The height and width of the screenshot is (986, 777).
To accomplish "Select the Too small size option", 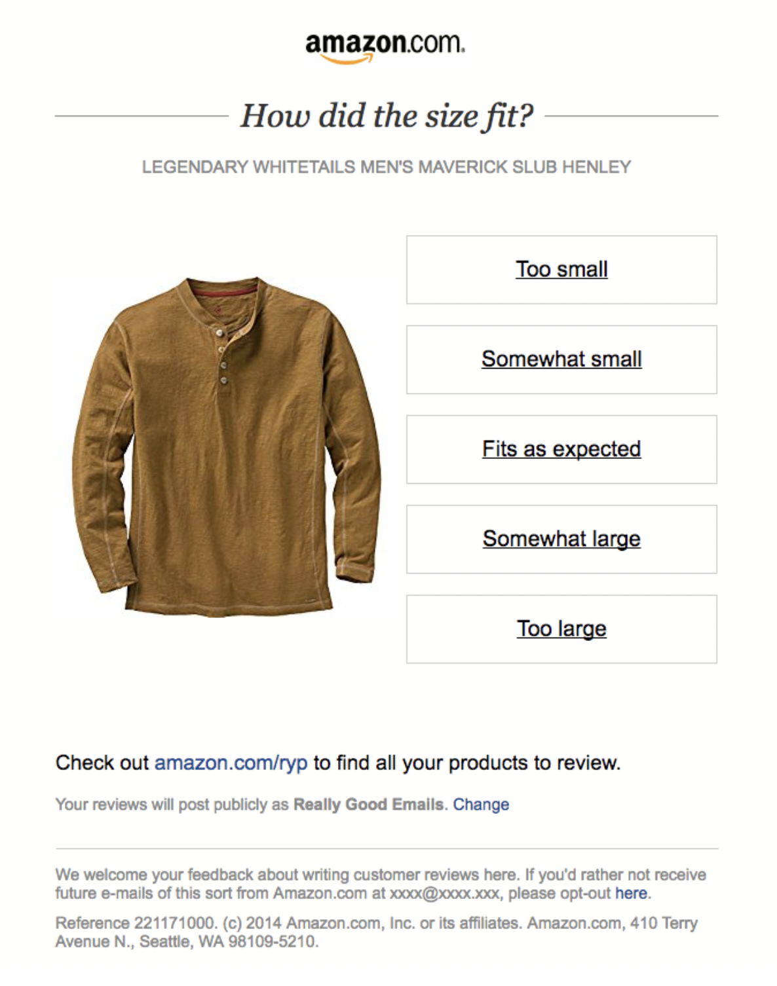I will (x=561, y=270).
